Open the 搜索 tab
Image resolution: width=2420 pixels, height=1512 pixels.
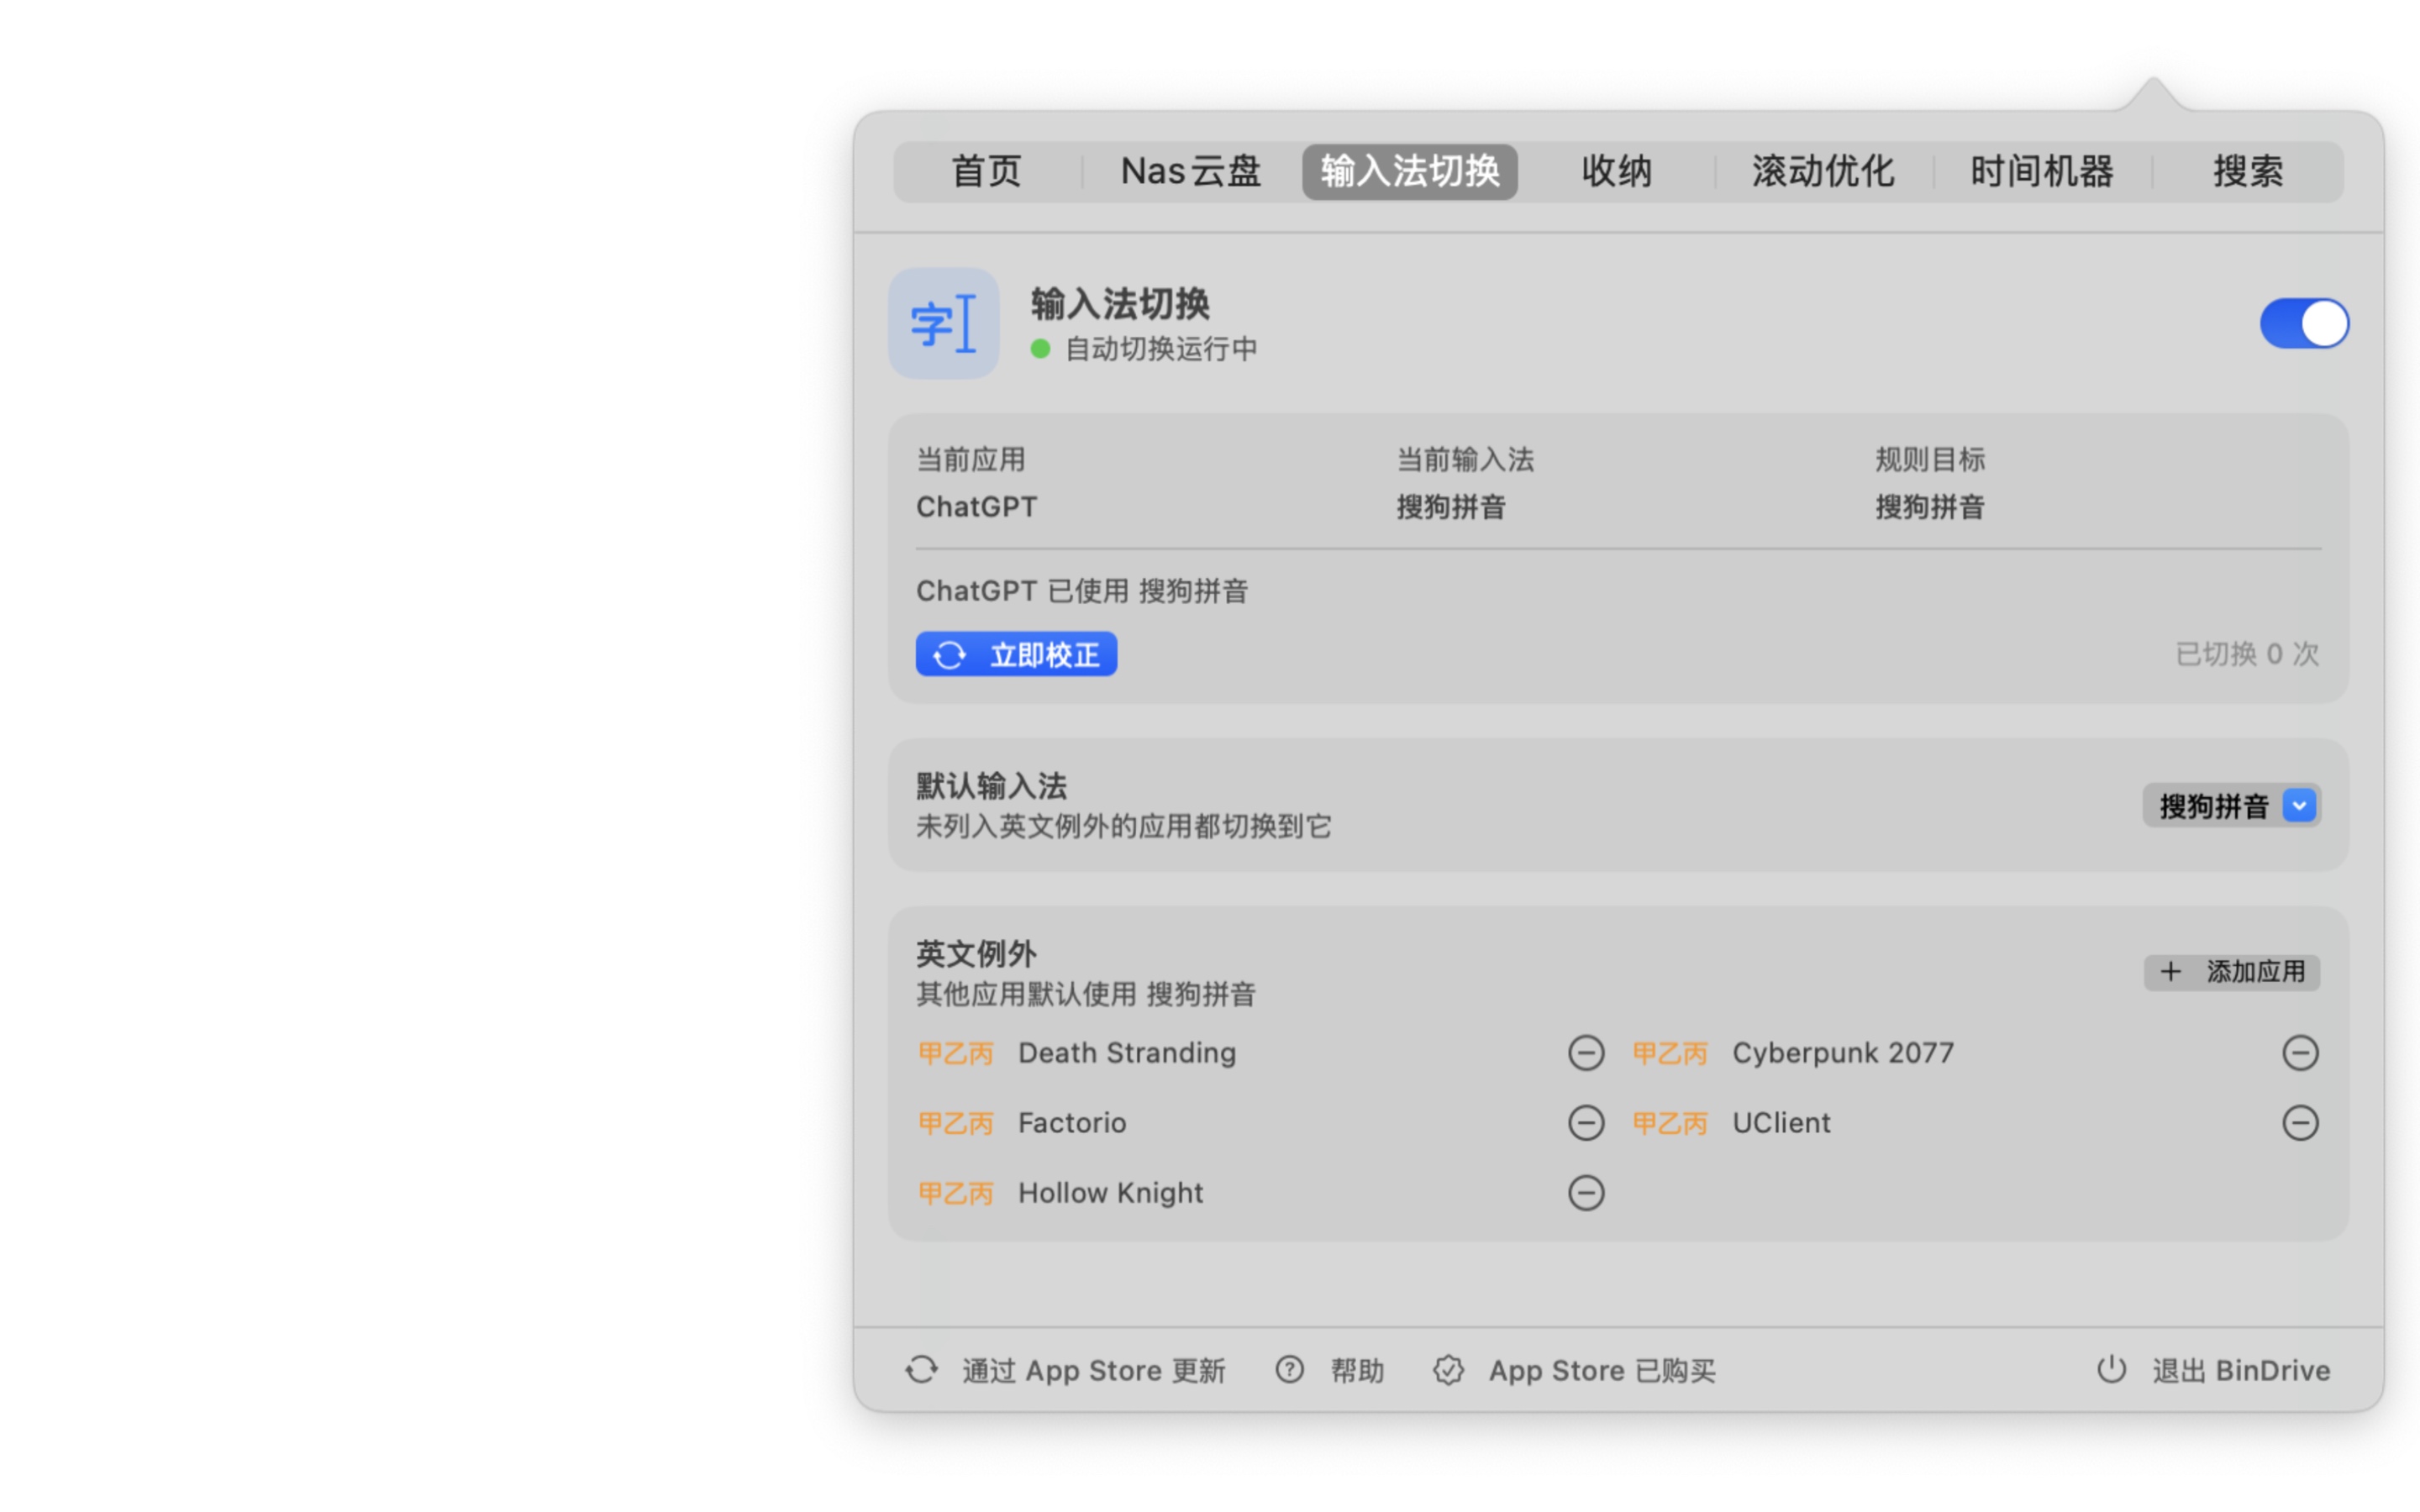2247,172
